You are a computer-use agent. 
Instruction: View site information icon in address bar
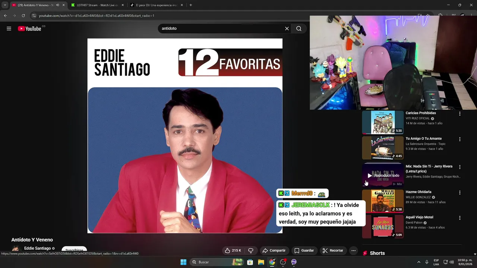click(34, 16)
